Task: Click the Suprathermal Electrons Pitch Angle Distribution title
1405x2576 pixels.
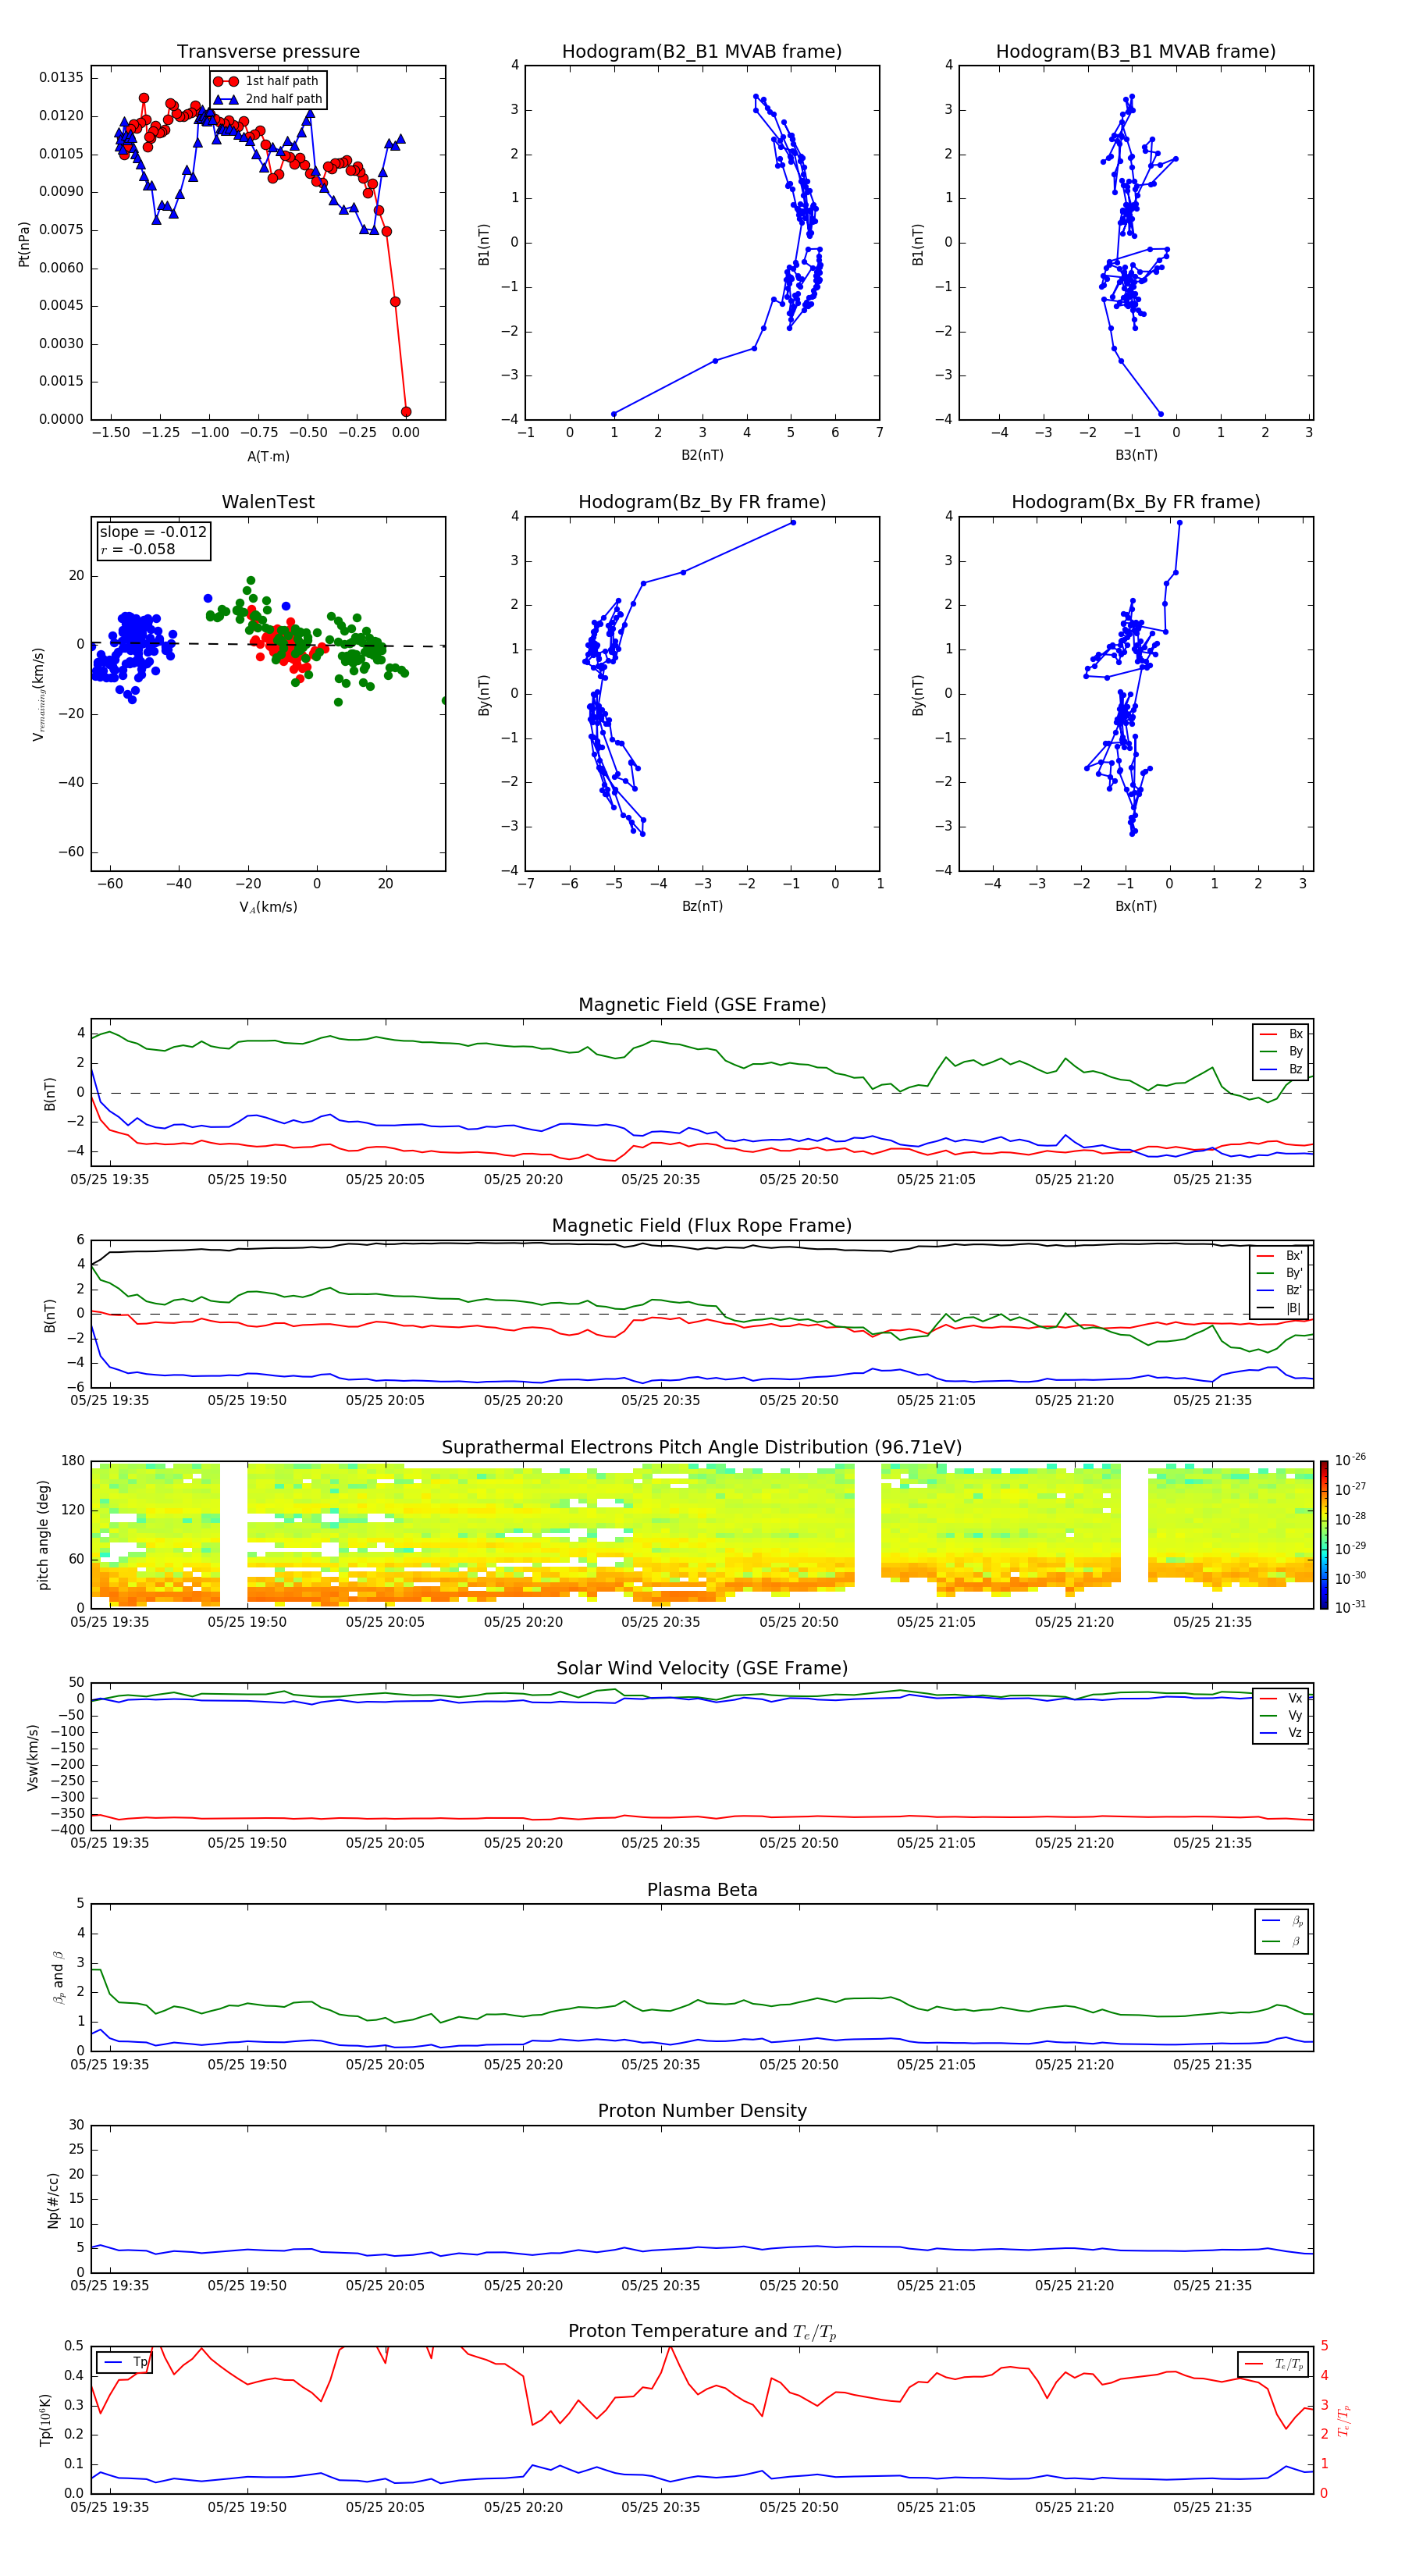Action: [x=702, y=1447]
